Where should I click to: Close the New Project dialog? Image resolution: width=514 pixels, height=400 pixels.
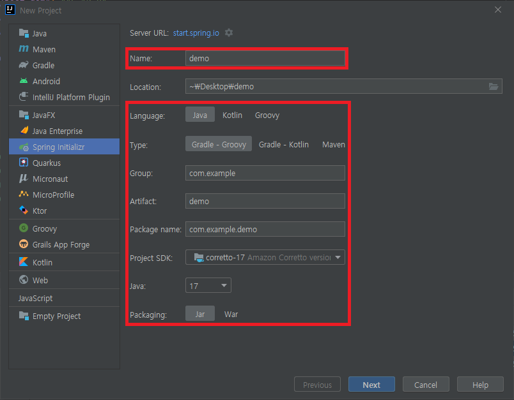click(498, 10)
